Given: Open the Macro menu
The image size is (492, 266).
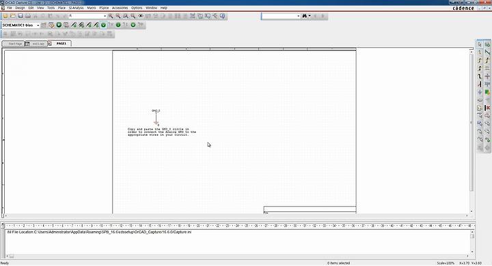Looking at the screenshot, I should click(92, 8).
